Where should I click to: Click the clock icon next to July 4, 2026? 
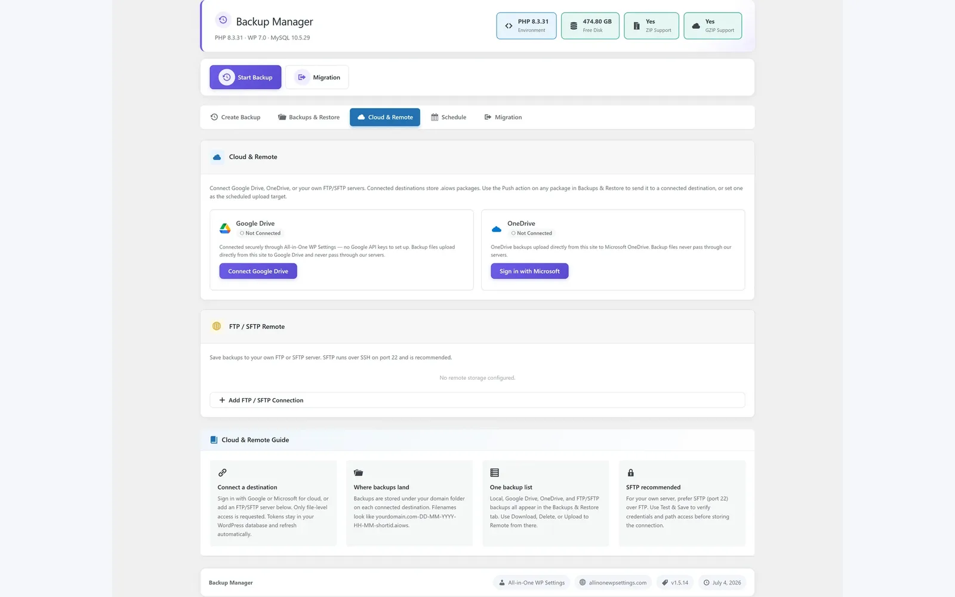click(707, 583)
